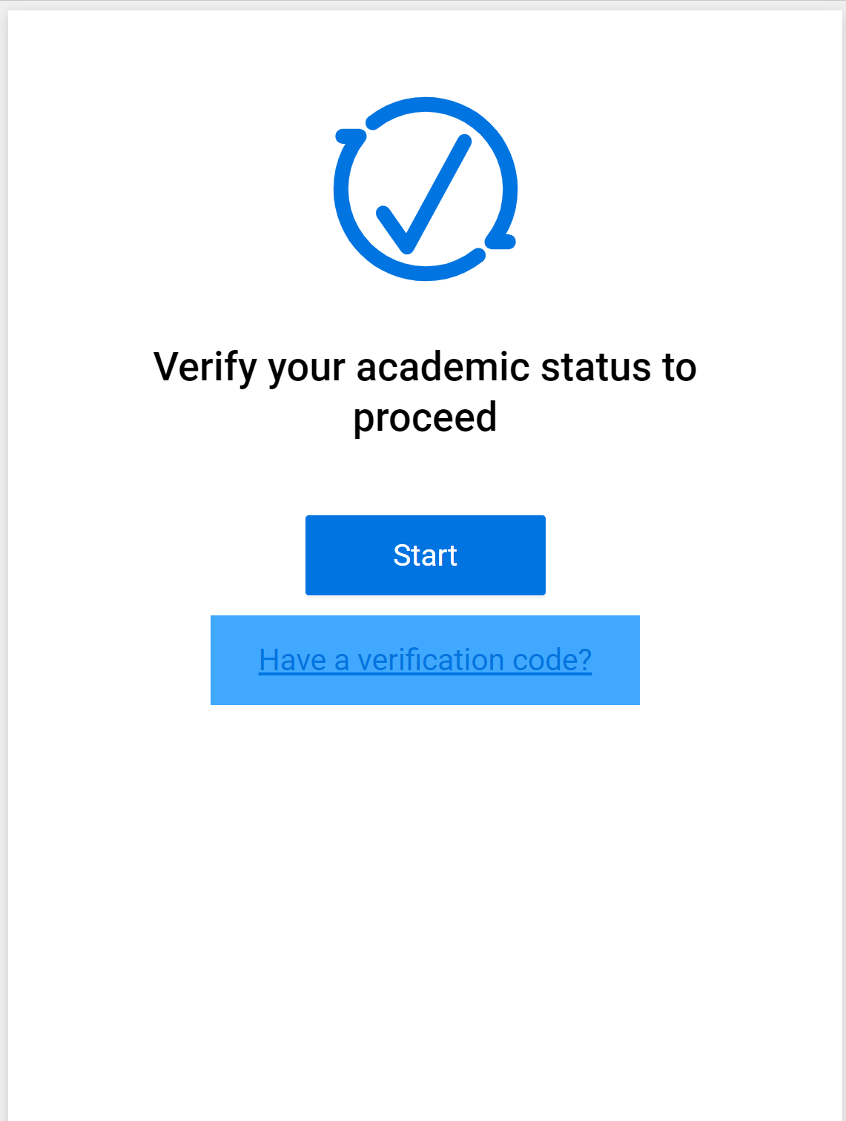Image resolution: width=846 pixels, height=1121 pixels.
Task: Click the word 'academic' in the title
Action: click(443, 367)
